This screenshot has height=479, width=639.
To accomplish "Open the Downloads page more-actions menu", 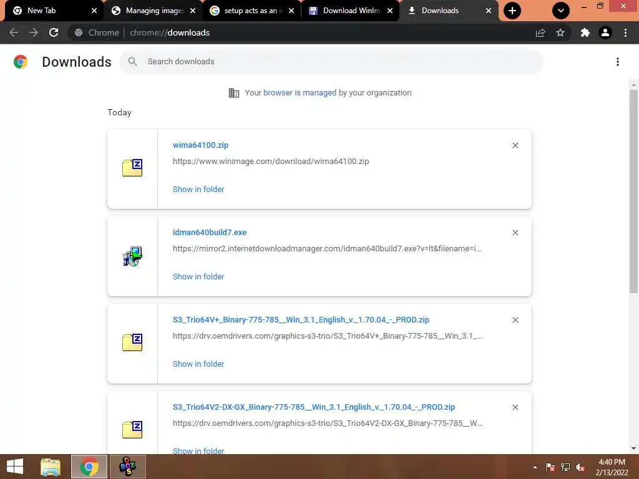I will pos(618,62).
